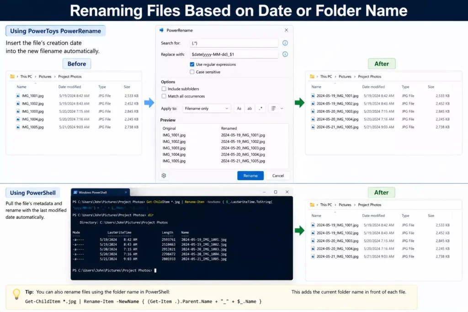468x312 pixels.
Task: Click 2024-05-20_IMG_1003.jpg file icon in PowerRename After pane
Action: (313, 111)
